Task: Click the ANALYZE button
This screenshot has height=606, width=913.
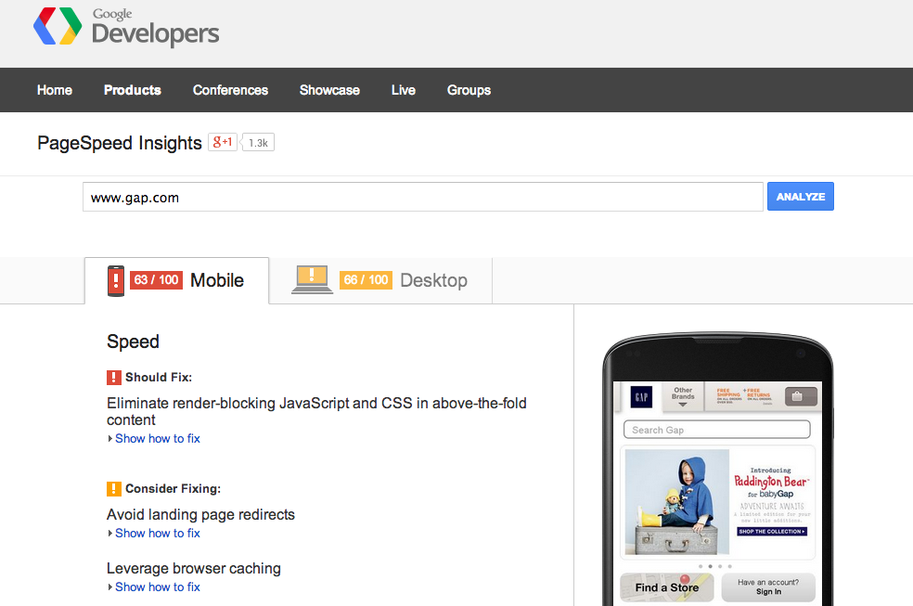Action: point(801,197)
